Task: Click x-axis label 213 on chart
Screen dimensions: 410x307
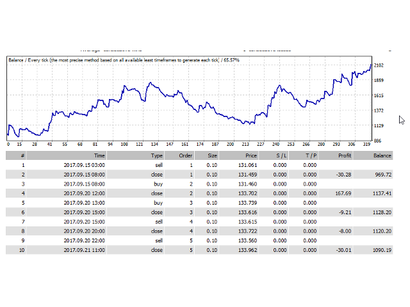Action: tap(245, 144)
